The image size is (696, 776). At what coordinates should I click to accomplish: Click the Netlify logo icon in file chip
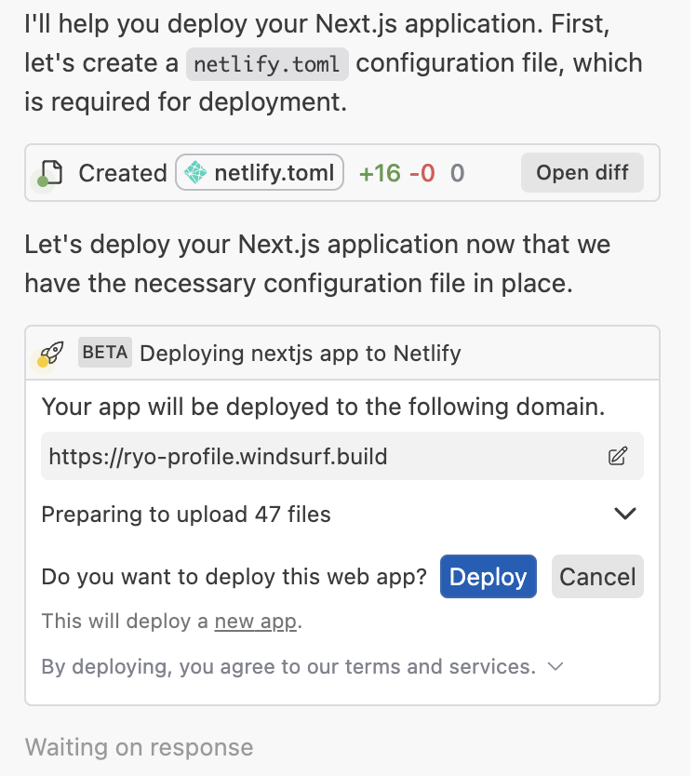[195, 173]
